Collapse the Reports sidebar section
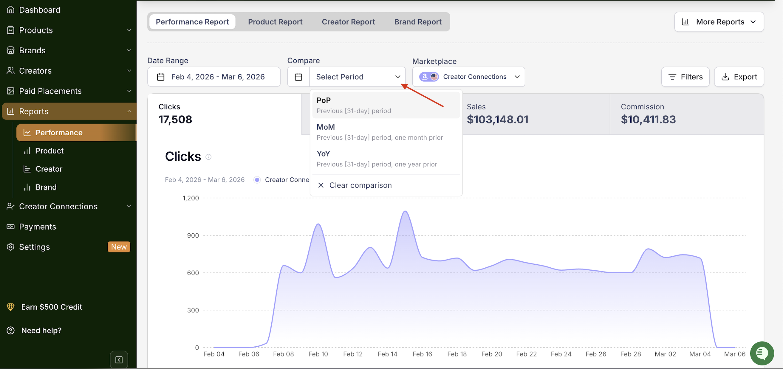This screenshot has height=369, width=783. (x=129, y=111)
